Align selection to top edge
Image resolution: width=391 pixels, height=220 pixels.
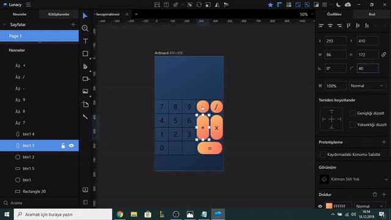point(348,26)
